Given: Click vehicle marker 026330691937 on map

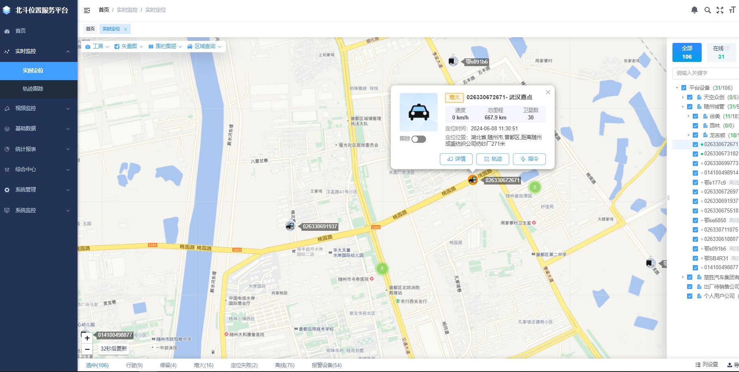Looking at the screenshot, I should [x=290, y=226].
